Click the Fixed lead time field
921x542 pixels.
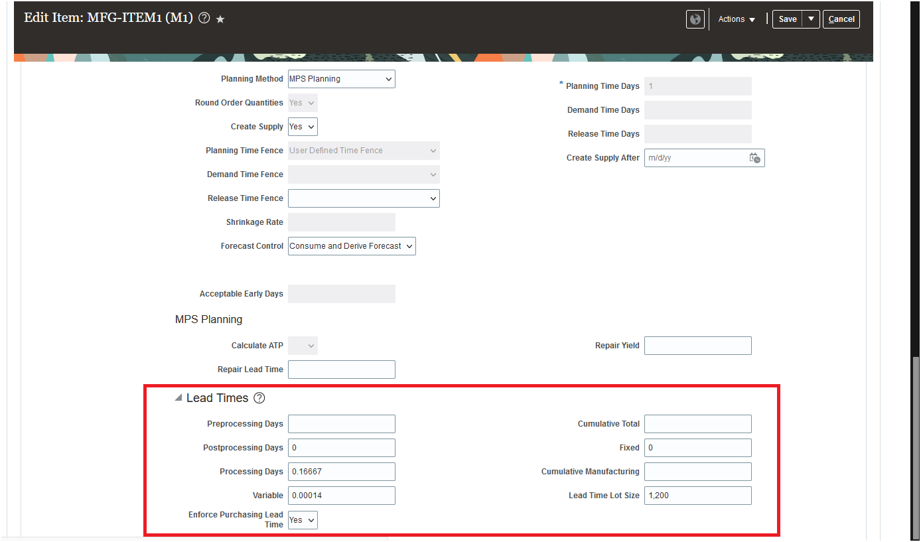click(698, 448)
